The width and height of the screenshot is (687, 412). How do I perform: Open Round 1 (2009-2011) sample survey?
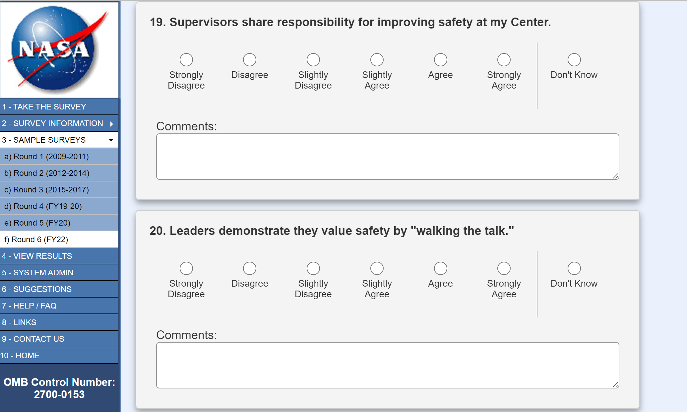[x=46, y=157]
